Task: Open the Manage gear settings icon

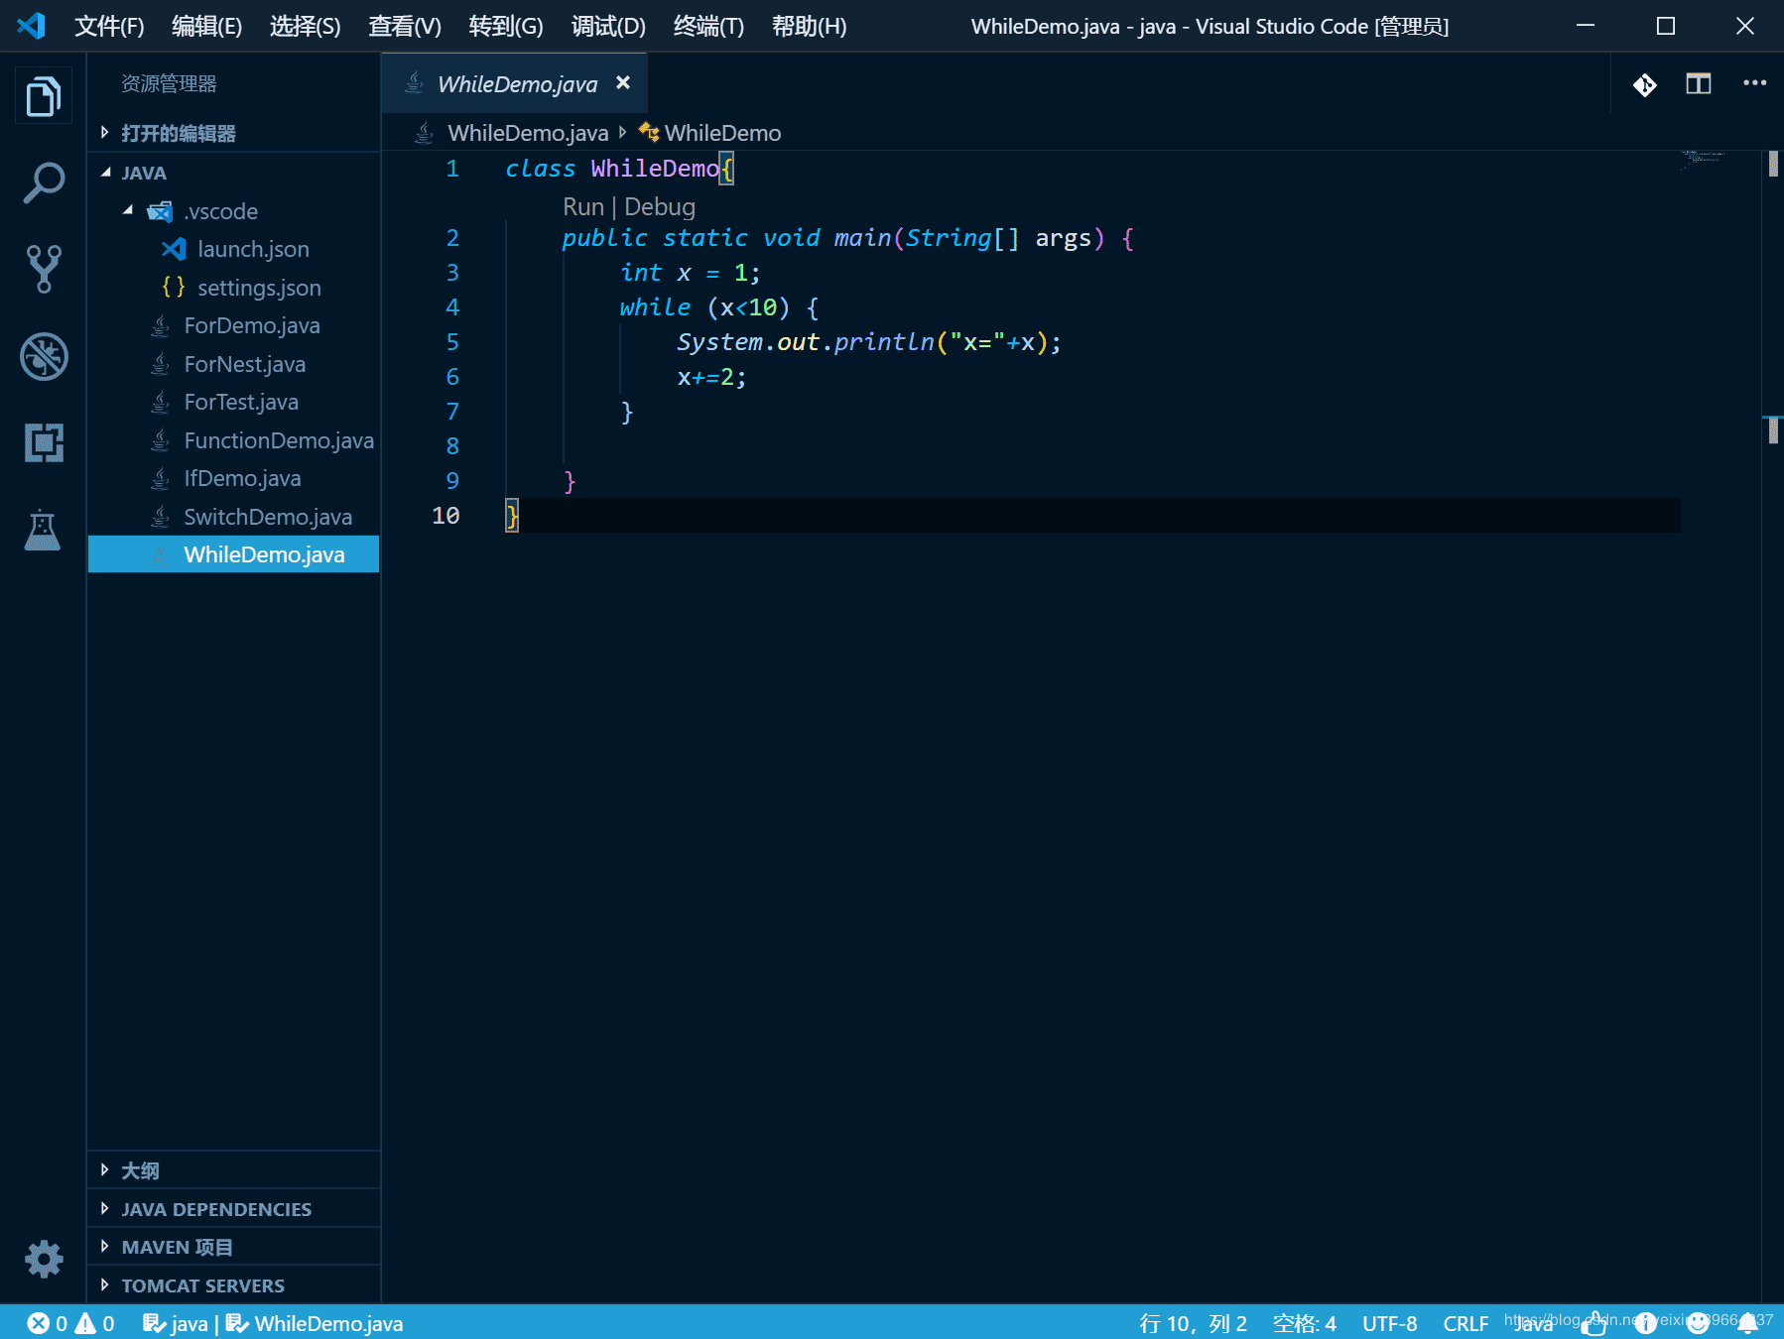Action: click(44, 1260)
